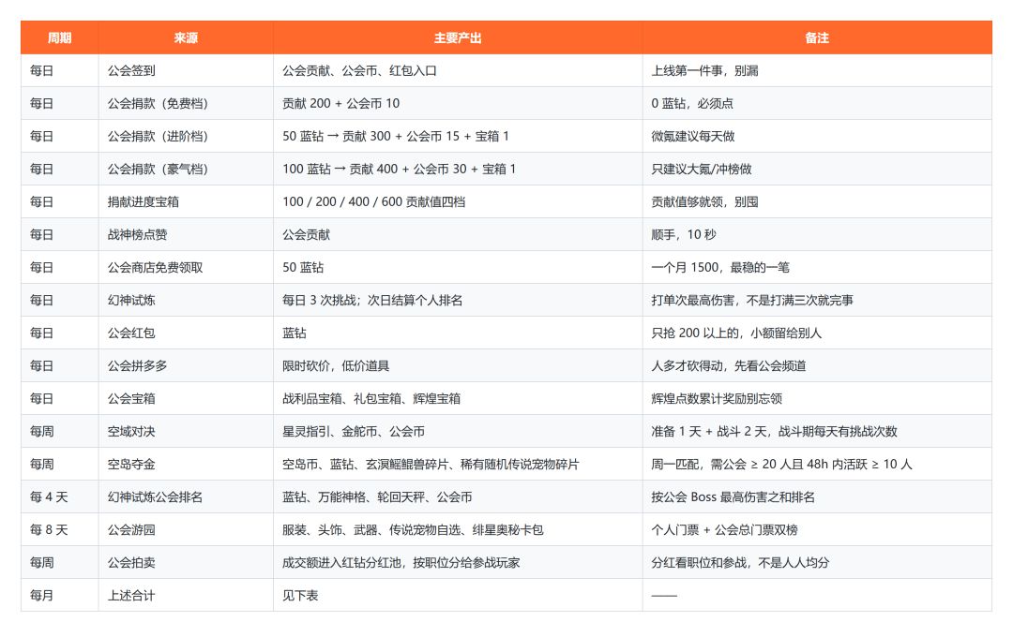Click the "公会宝箱" source cell
Screen dimensions: 1013x637
pyautogui.click(x=186, y=399)
